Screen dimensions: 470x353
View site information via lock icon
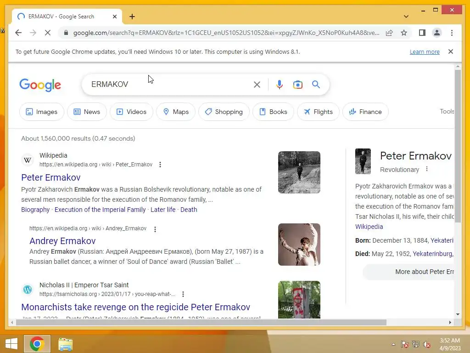tap(66, 33)
